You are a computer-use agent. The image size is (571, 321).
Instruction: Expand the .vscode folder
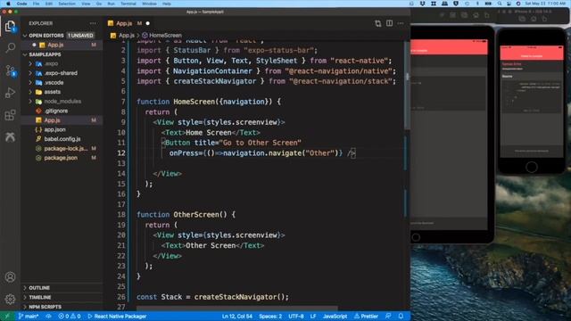[x=54, y=83]
